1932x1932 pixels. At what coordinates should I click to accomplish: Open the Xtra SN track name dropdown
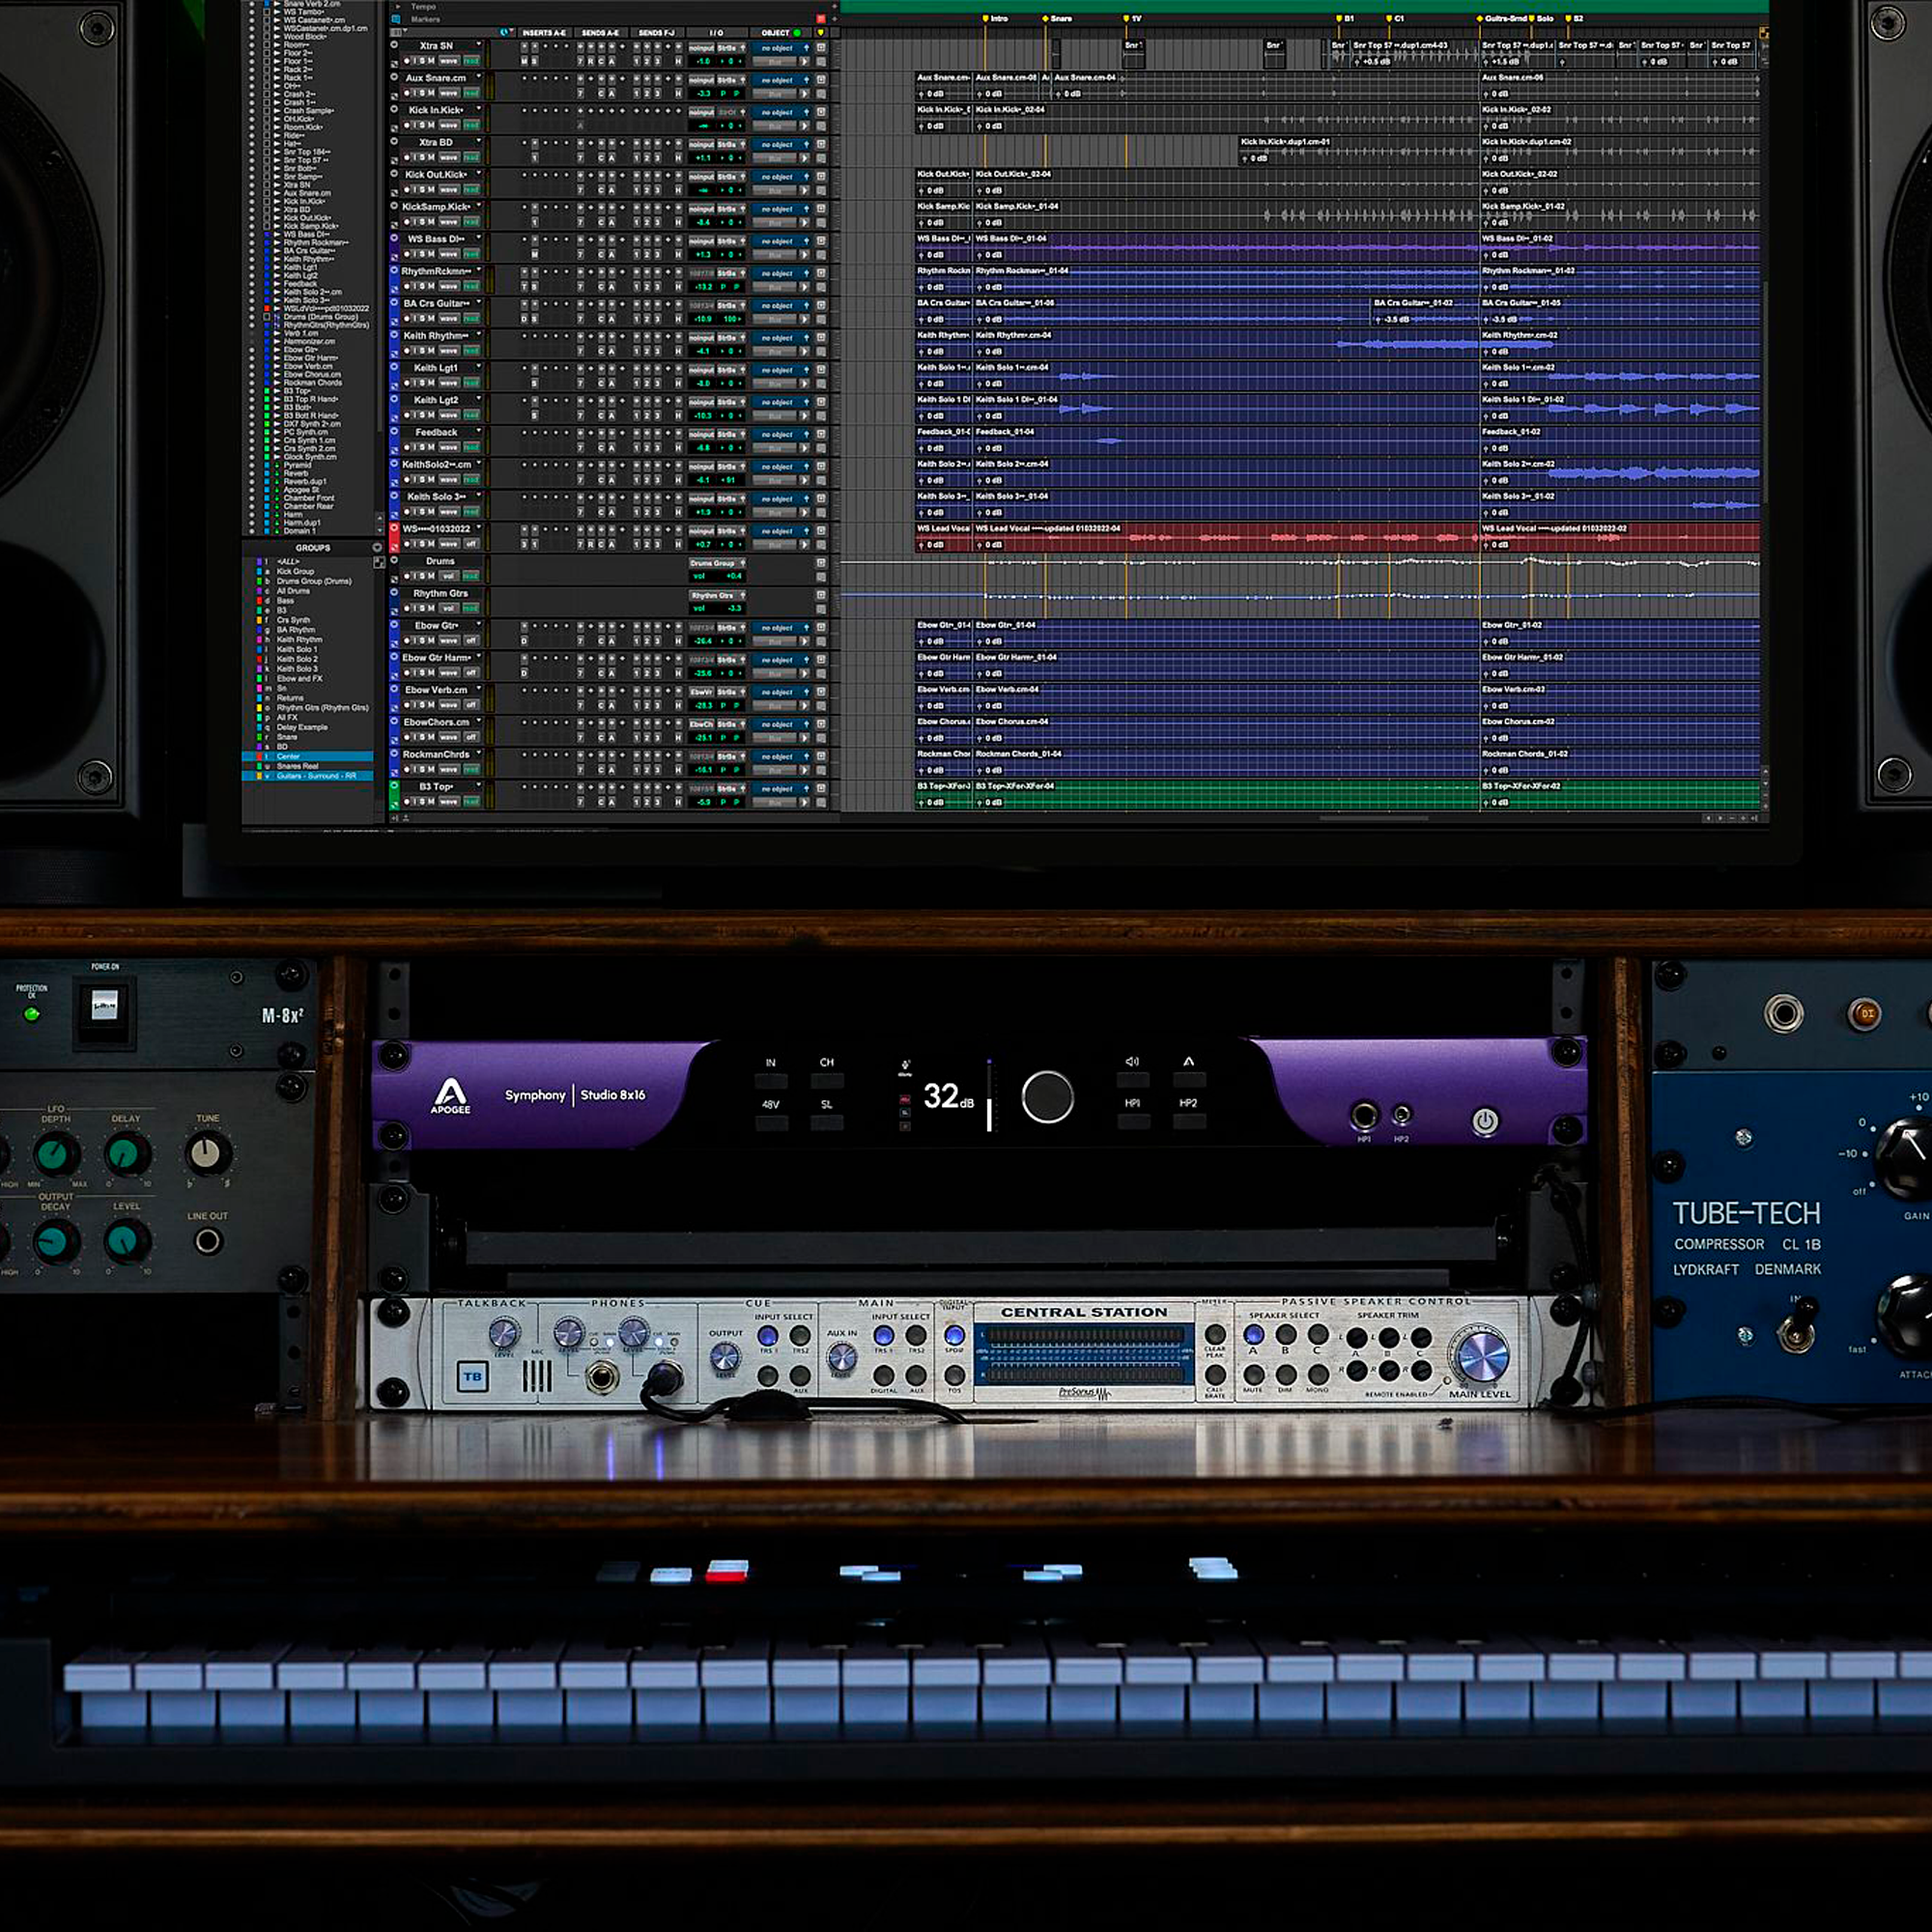pos(479,44)
